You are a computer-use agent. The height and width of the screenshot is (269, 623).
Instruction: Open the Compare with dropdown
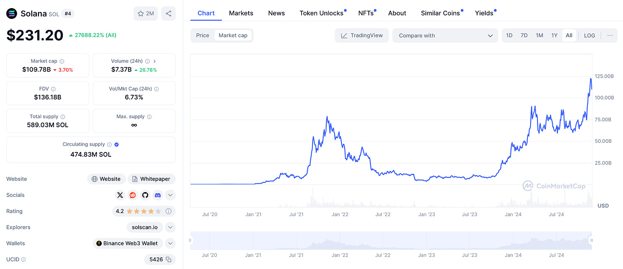pos(445,35)
